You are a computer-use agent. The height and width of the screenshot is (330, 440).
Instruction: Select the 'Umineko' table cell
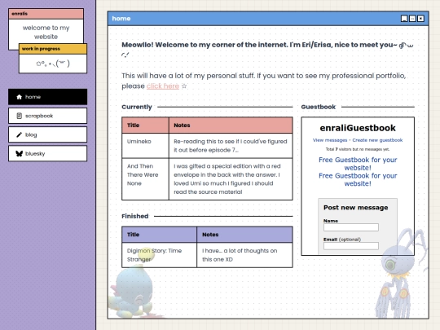[145, 146]
